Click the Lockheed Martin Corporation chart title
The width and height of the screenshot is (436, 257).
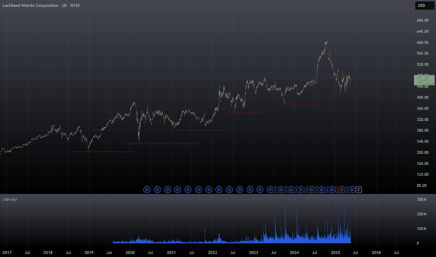[x=41, y=5]
